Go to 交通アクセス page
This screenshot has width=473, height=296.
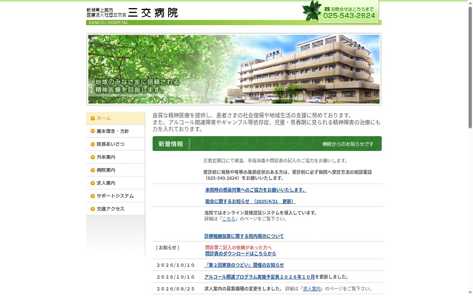tap(116, 209)
